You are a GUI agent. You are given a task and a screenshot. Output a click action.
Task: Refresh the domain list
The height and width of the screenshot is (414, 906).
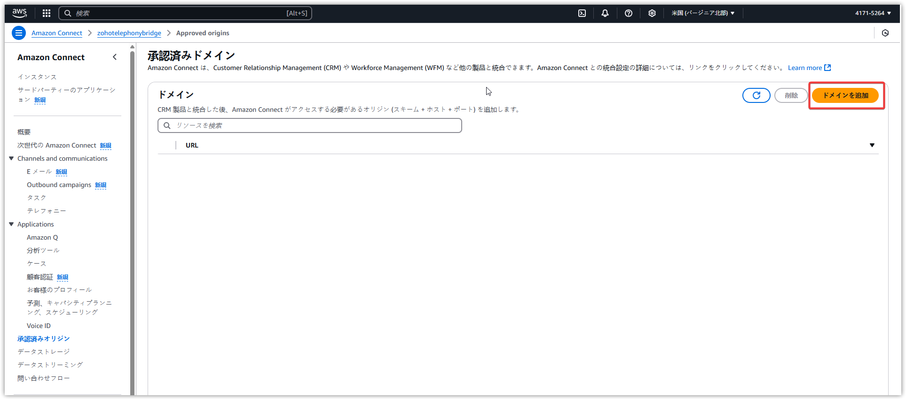click(756, 95)
